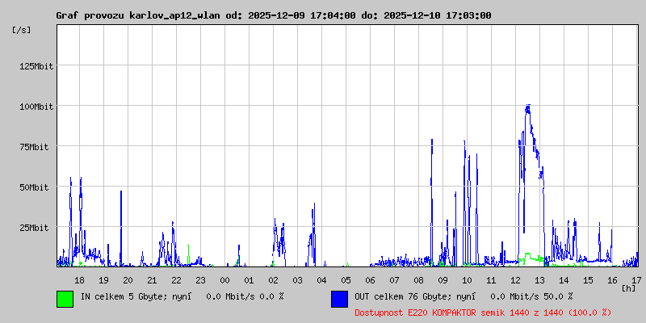The width and height of the screenshot is (646, 323).
Task: Click the x-axis hour label '14'
Action: [x=564, y=280]
